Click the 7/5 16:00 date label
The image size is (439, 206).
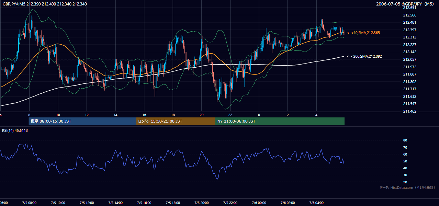pos(144,203)
